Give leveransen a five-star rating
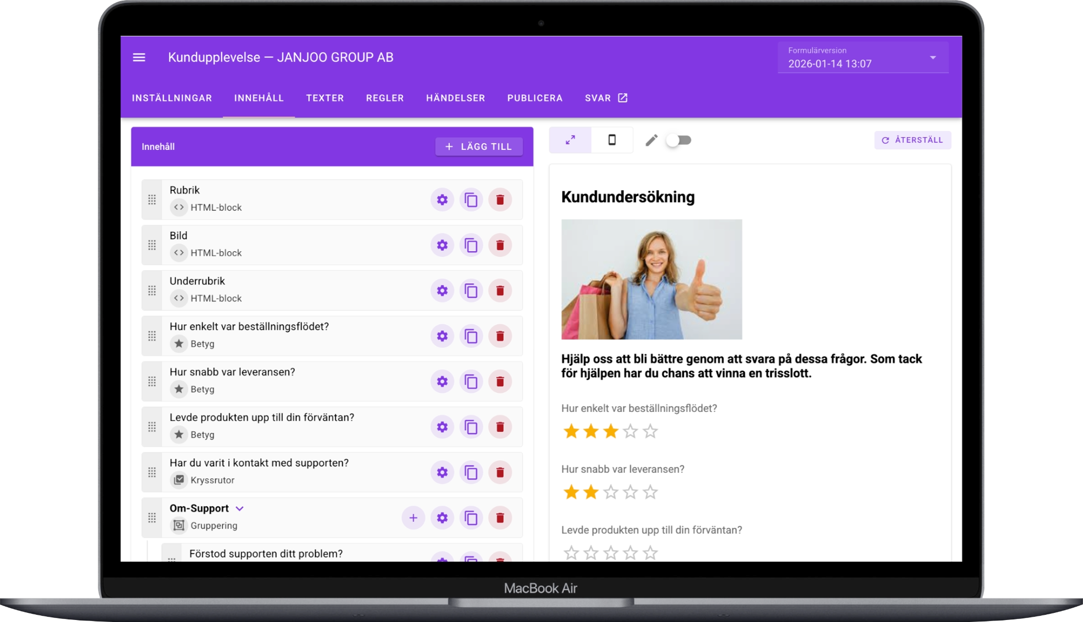1083x622 pixels. pyautogui.click(x=650, y=492)
